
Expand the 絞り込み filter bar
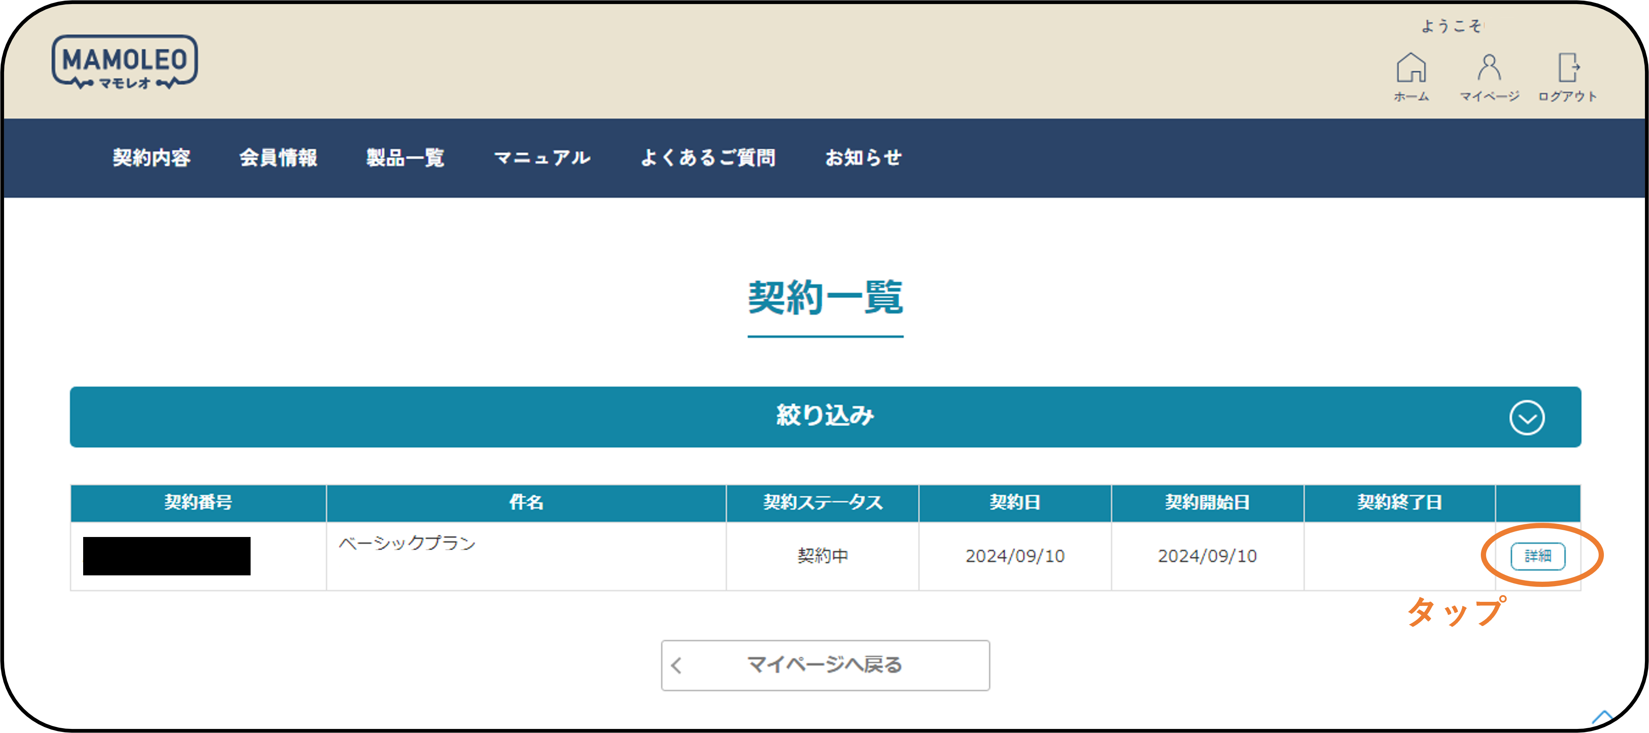(x=825, y=416)
